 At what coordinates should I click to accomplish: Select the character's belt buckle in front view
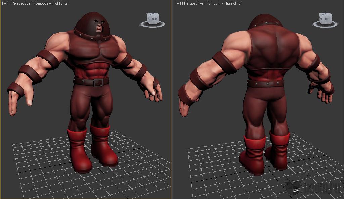[98, 83]
